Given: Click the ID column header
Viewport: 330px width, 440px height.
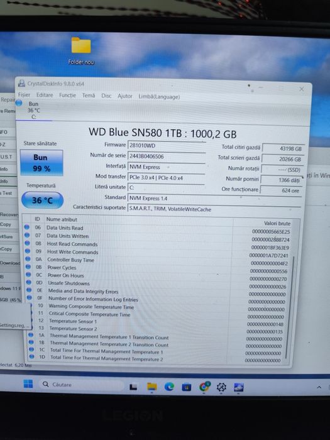Looking at the screenshot, I should pyautogui.click(x=37, y=219).
